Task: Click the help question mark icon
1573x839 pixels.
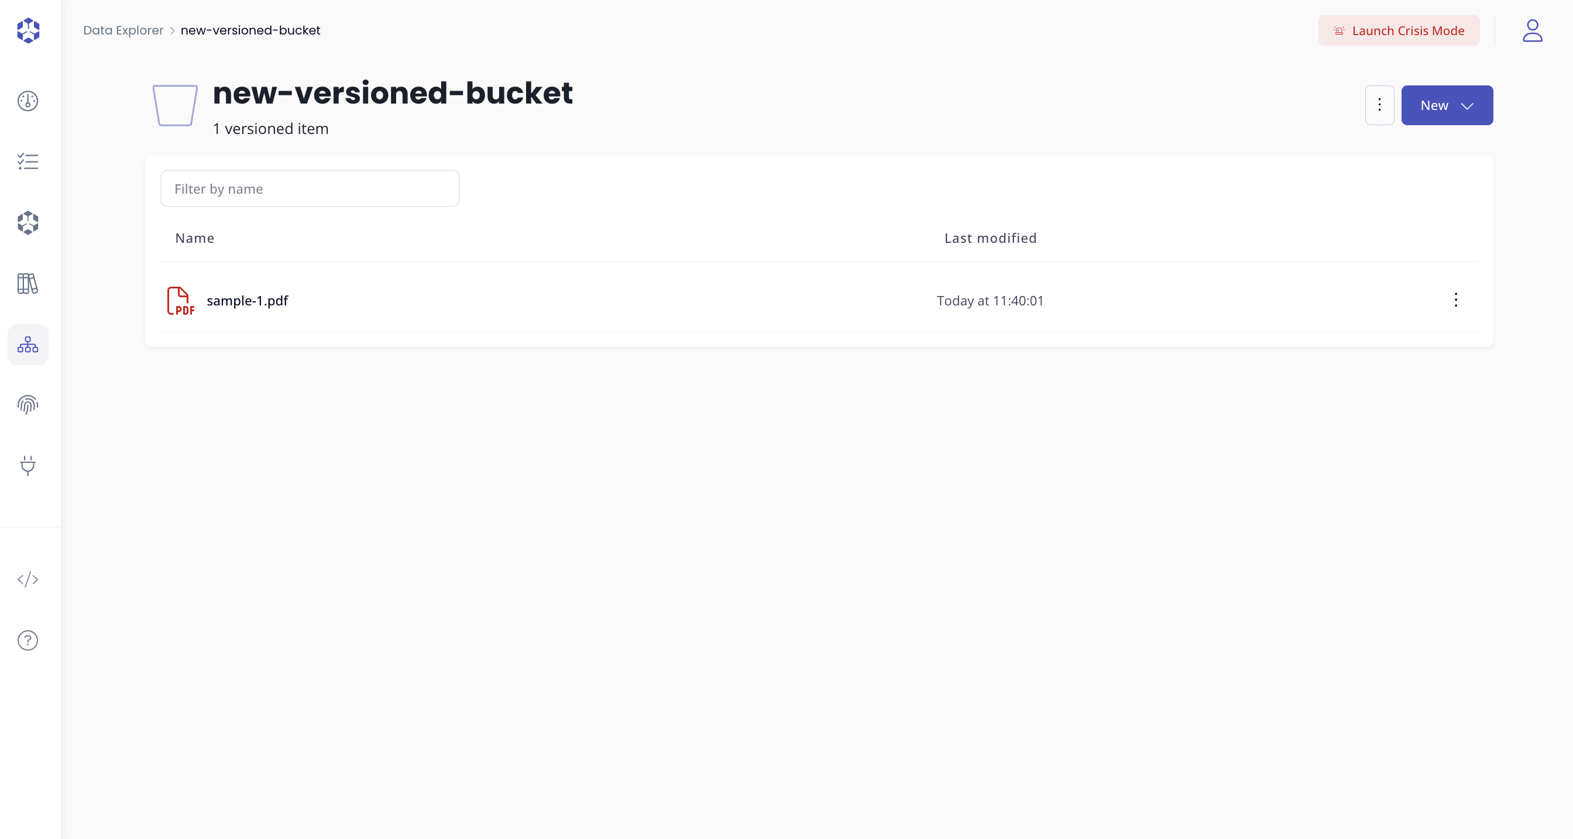Action: pyautogui.click(x=28, y=640)
